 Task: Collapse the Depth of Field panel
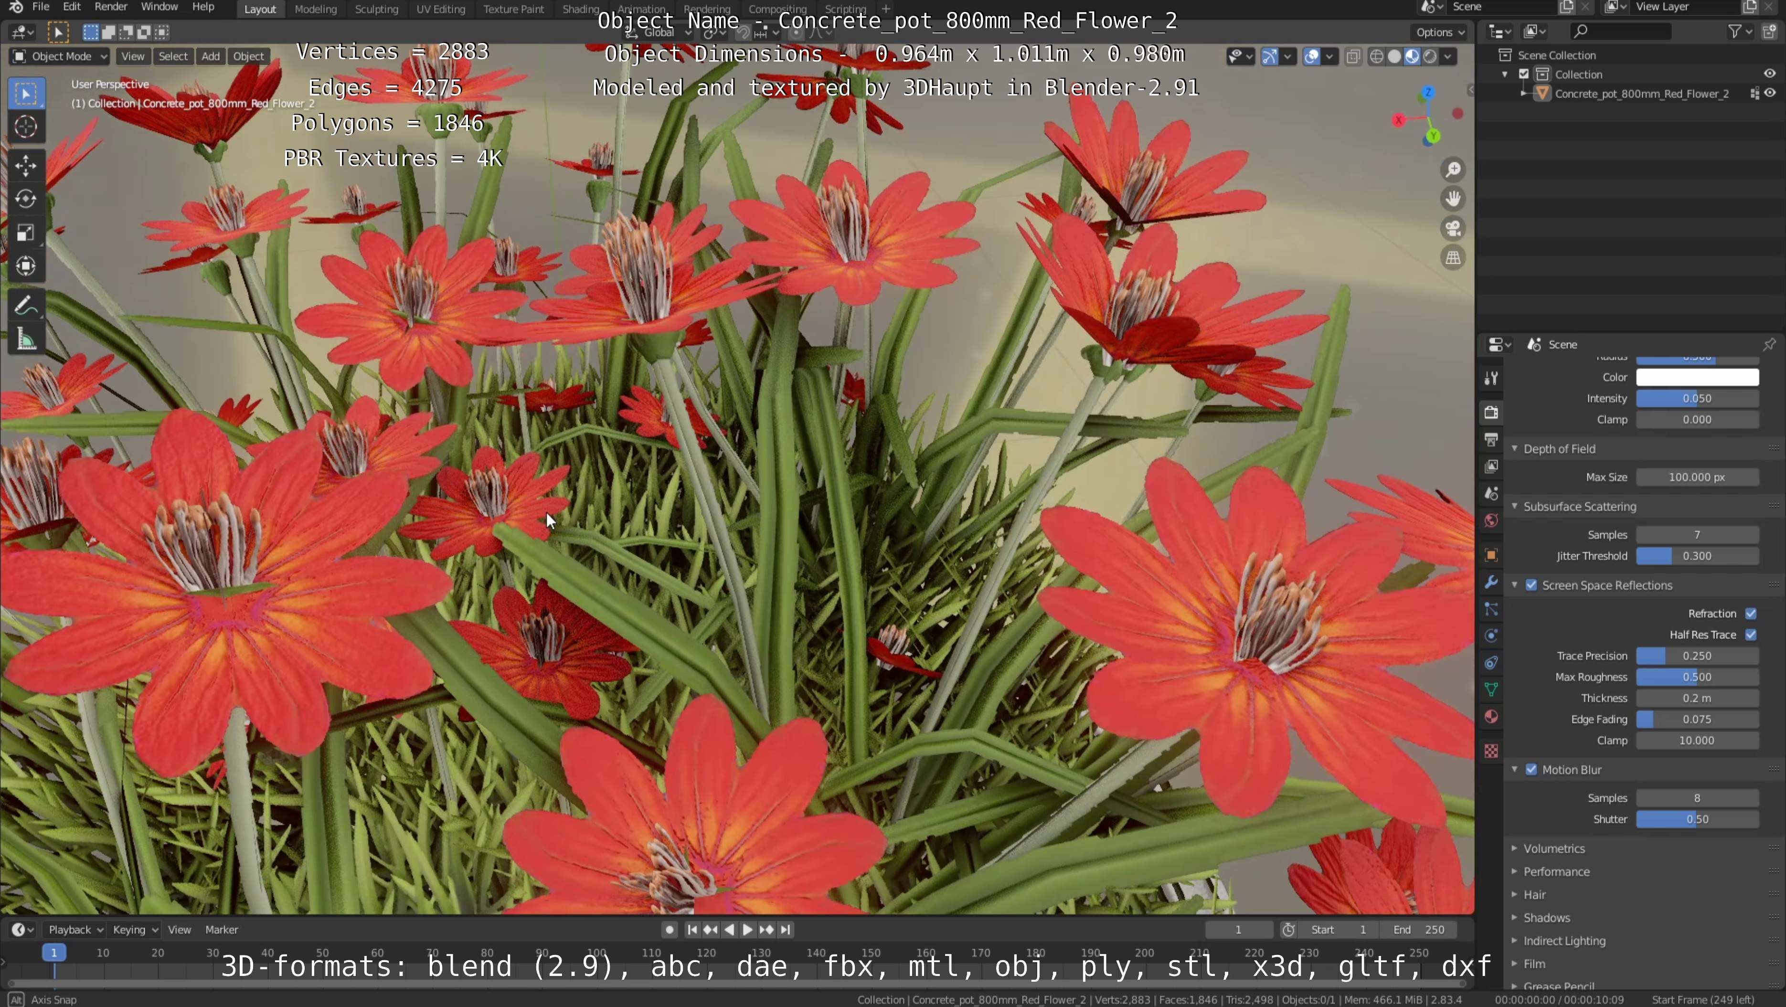click(x=1559, y=448)
